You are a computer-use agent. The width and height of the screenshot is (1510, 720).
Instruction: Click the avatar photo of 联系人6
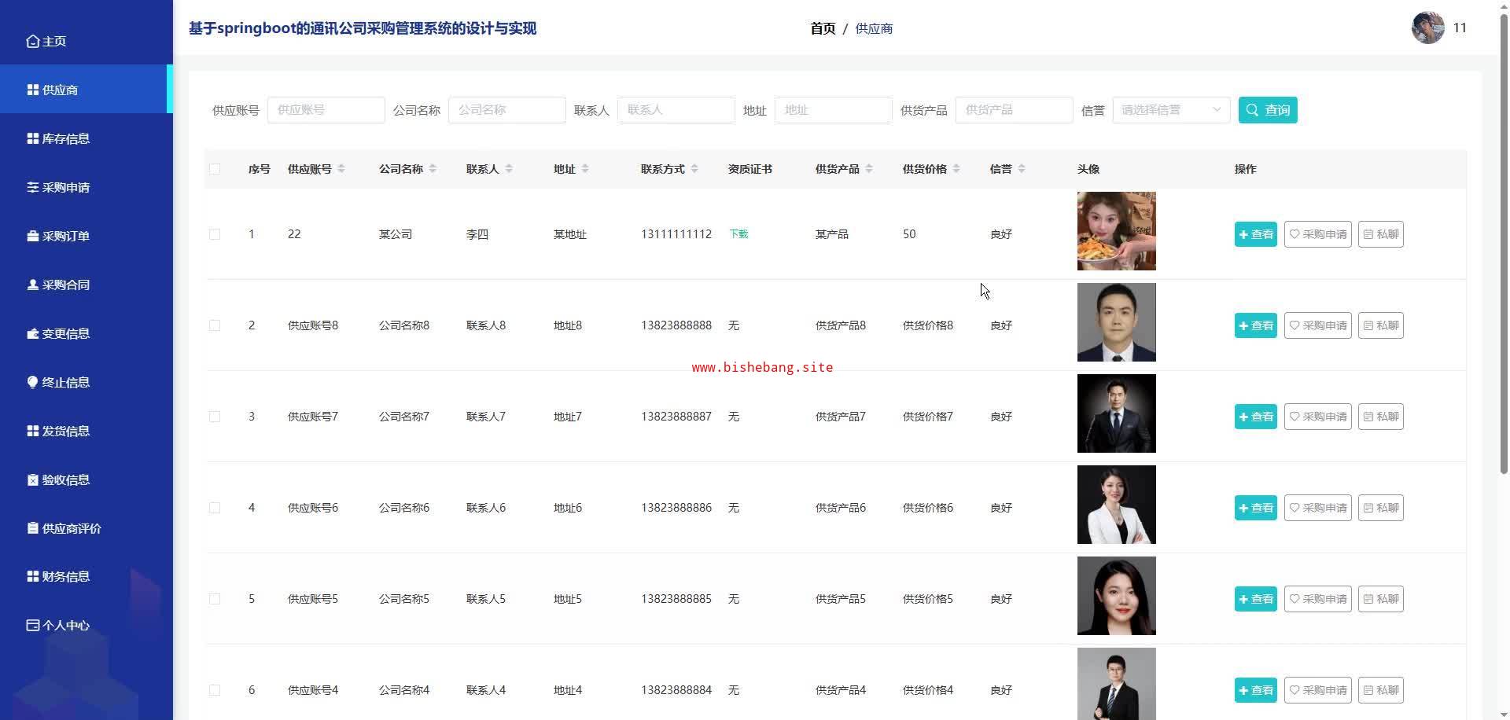1117,505
